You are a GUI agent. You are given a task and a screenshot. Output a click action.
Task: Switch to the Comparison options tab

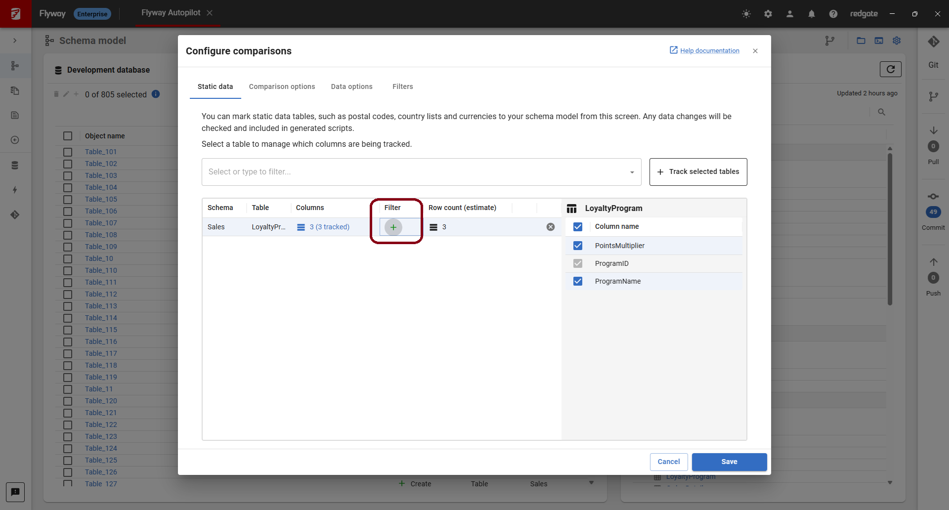coord(282,86)
